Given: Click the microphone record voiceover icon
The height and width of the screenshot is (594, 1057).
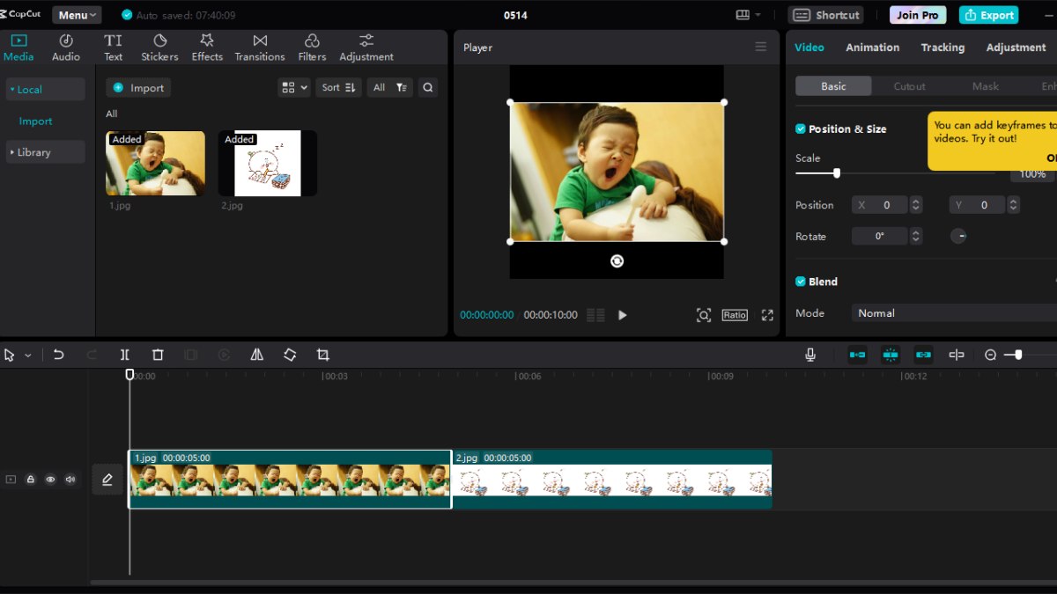Looking at the screenshot, I should click(810, 355).
